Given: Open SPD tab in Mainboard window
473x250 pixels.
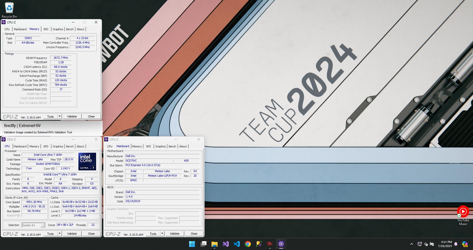Looking at the screenshot, I should tap(148, 146).
